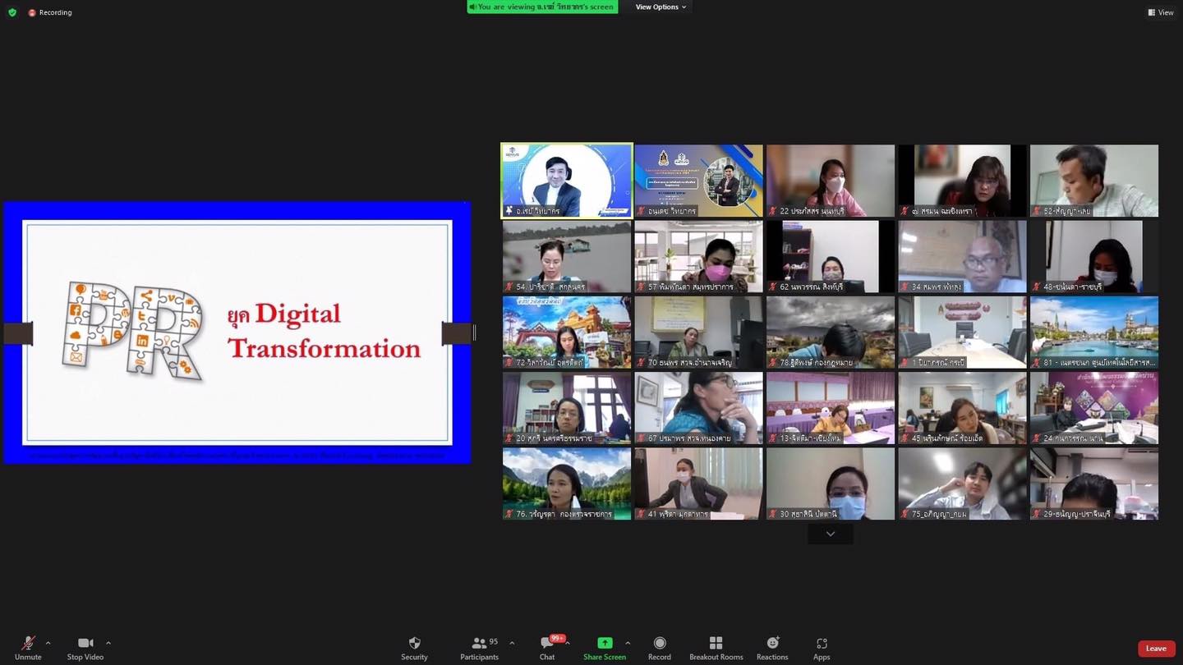This screenshot has height=665, width=1183.
Task: Click the green encryption shield icon
Action: (12, 12)
